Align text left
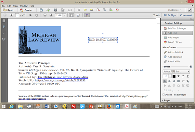 165,81
